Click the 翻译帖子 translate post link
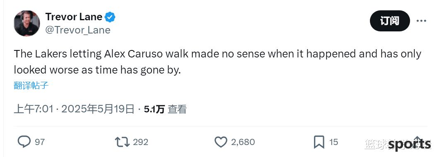 [31, 85]
